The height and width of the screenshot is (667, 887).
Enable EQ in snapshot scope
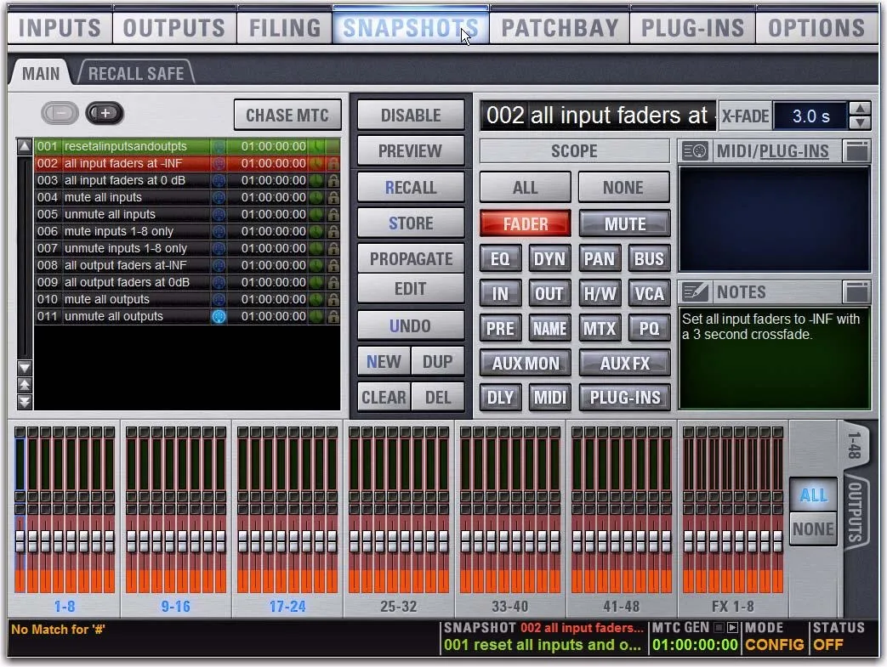[500, 259]
